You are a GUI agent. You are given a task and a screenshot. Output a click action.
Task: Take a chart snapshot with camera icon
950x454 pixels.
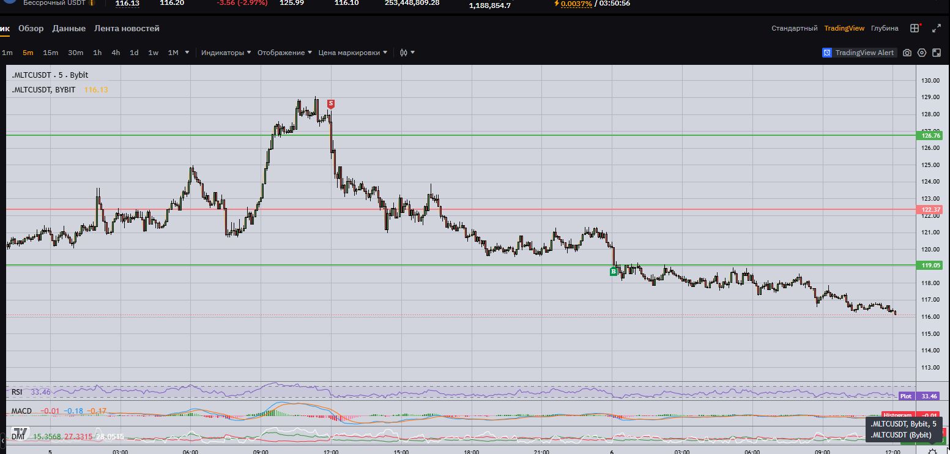(907, 53)
